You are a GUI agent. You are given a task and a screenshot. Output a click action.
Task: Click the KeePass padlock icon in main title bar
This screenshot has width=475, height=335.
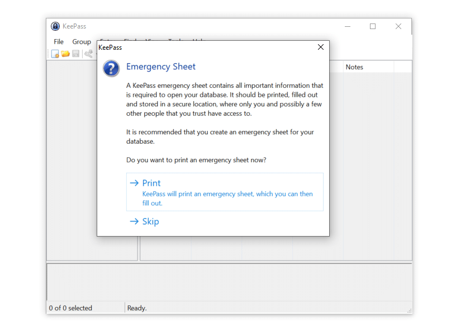click(55, 26)
